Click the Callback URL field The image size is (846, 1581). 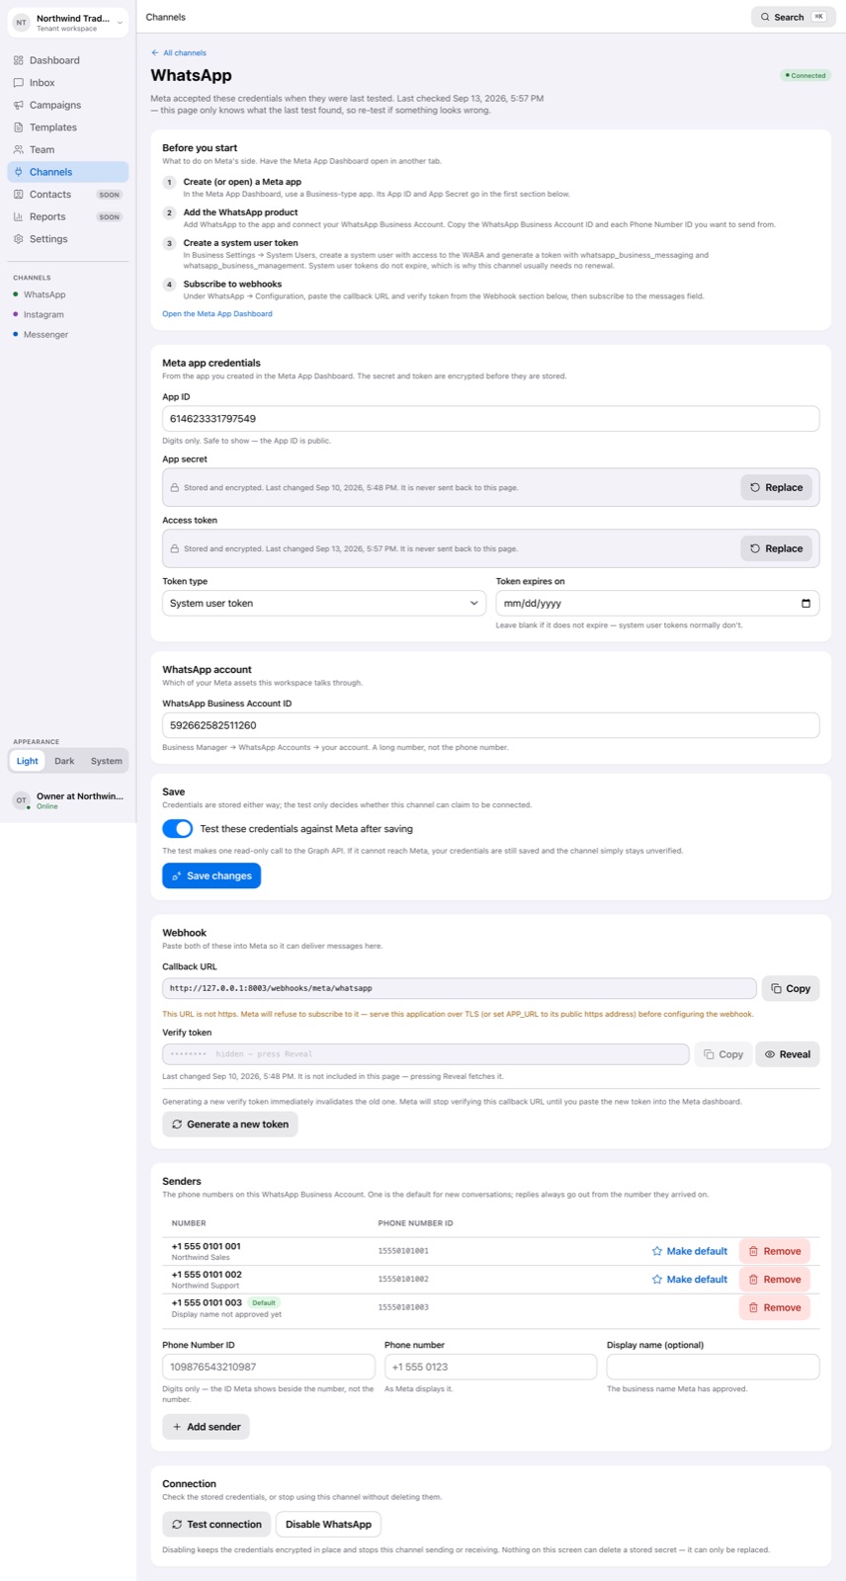click(460, 988)
